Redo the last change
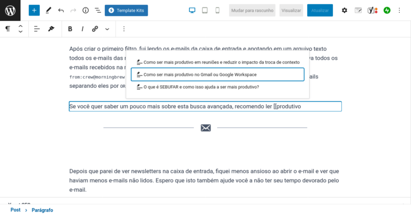Viewport: 411px width, 216px height. [x=73, y=11]
